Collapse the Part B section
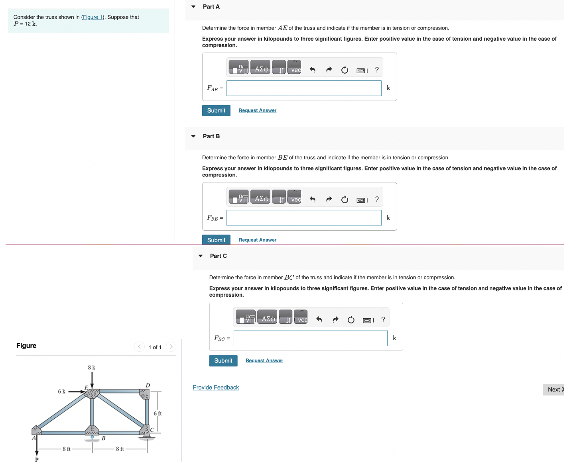 tap(193, 136)
